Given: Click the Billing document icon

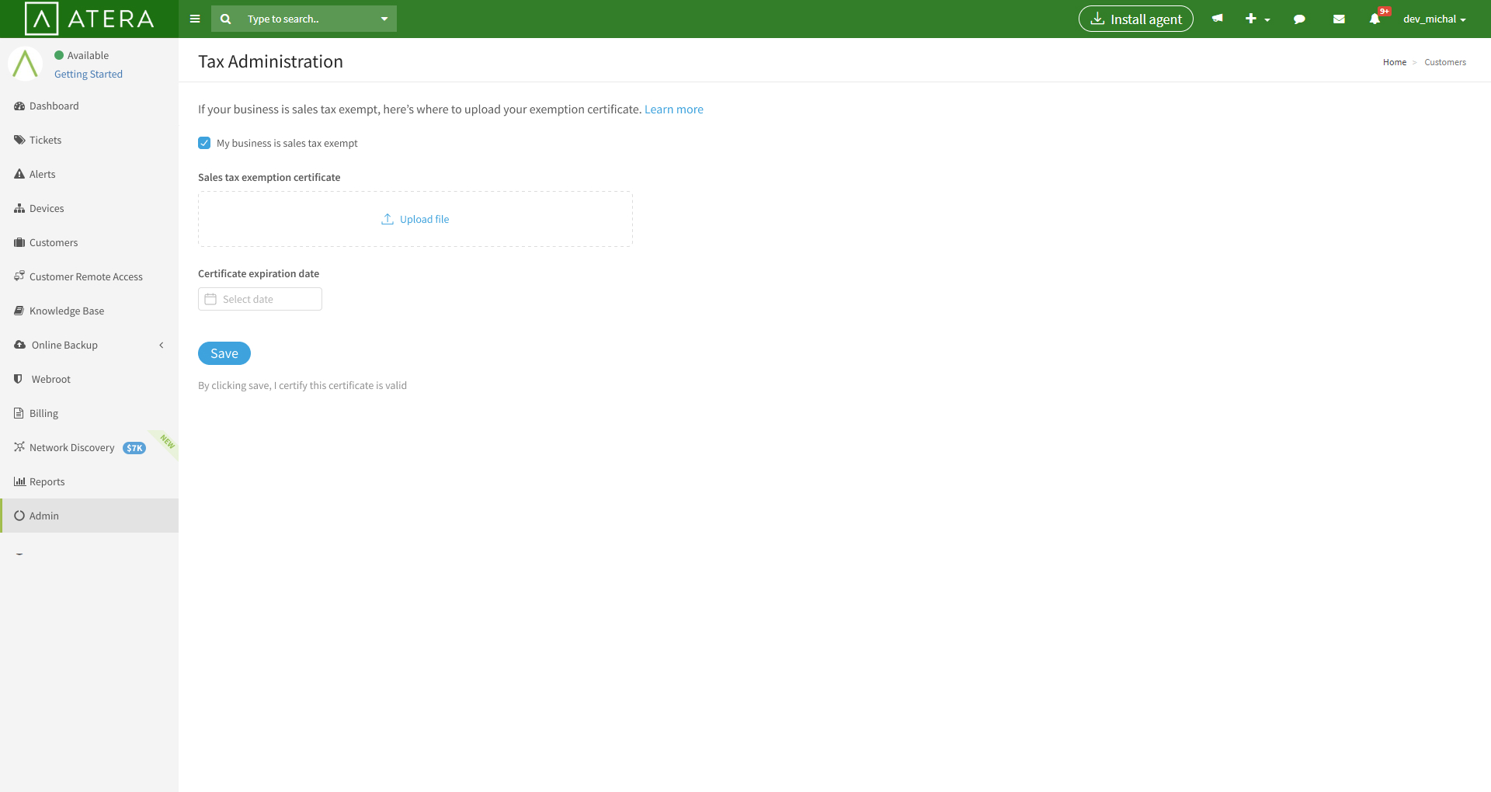Looking at the screenshot, I should tap(19, 413).
